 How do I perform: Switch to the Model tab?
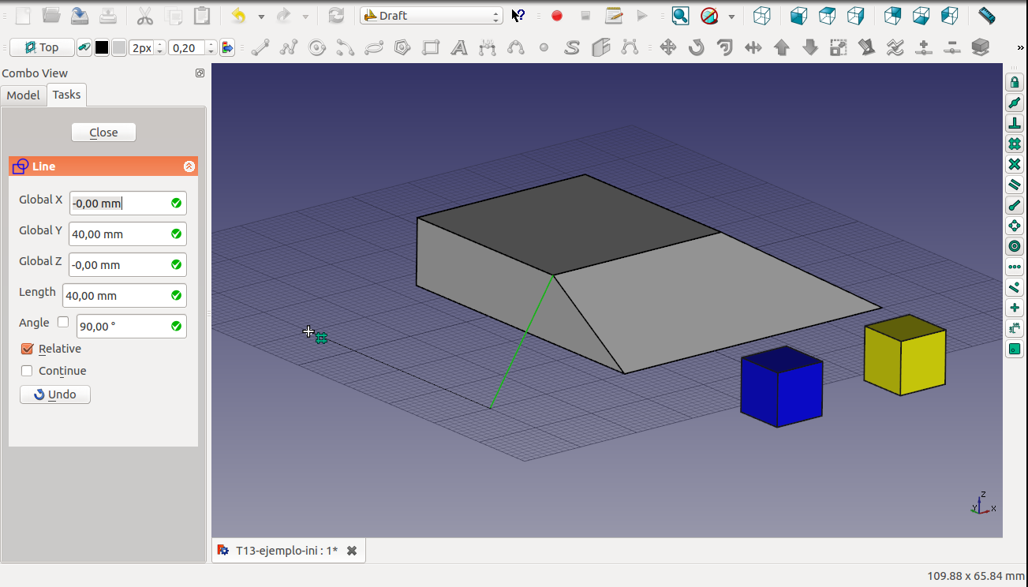(x=23, y=95)
